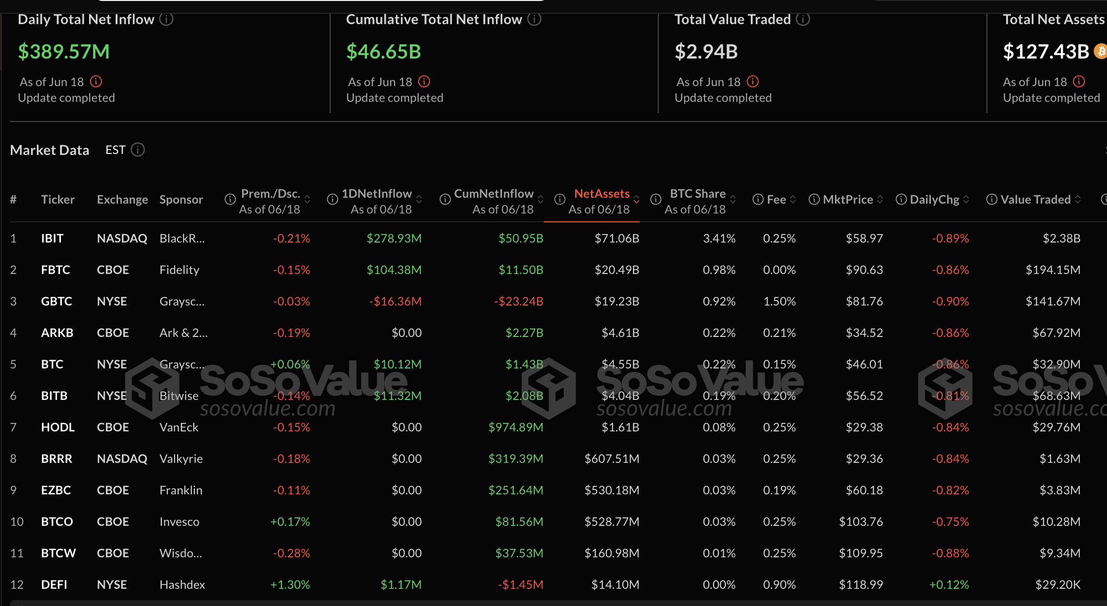Click info icon before BTC Share column
The image size is (1107, 606).
656,199
